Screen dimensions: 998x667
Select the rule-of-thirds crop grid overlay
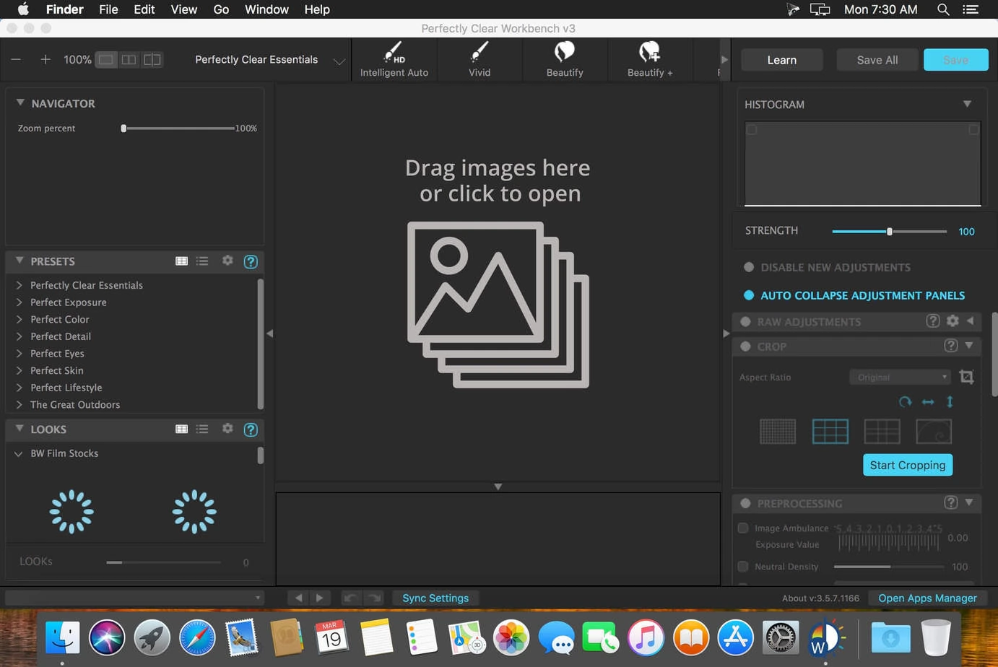[x=830, y=432]
